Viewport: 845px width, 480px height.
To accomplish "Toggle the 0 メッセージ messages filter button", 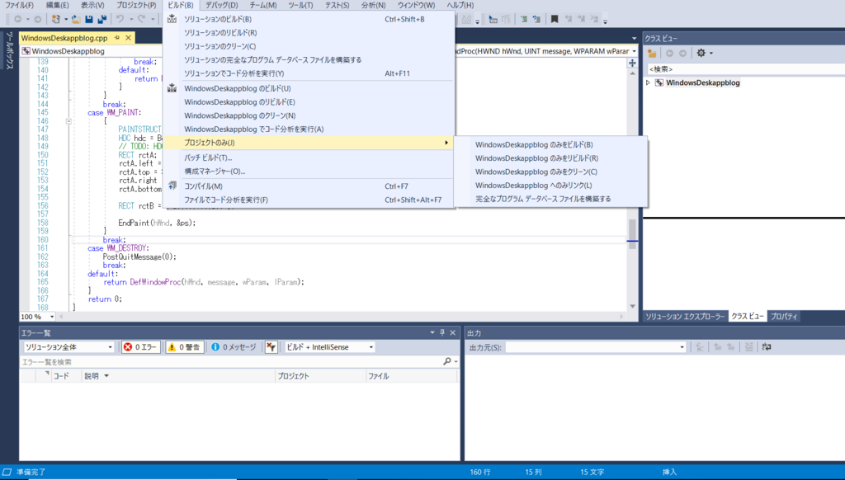I will pos(234,347).
